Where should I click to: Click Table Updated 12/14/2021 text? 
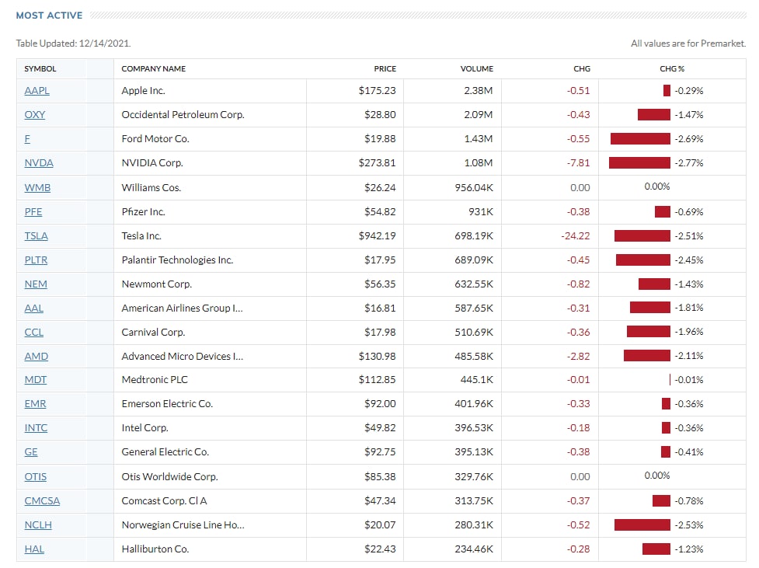tap(73, 44)
